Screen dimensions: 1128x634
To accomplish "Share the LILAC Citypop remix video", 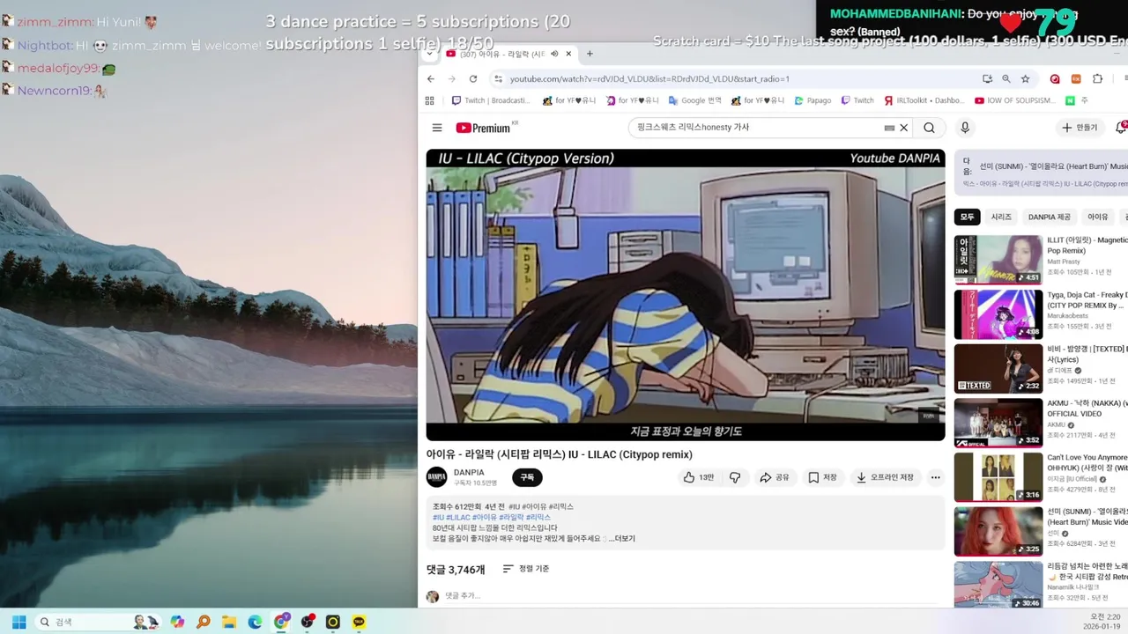I will tap(775, 477).
